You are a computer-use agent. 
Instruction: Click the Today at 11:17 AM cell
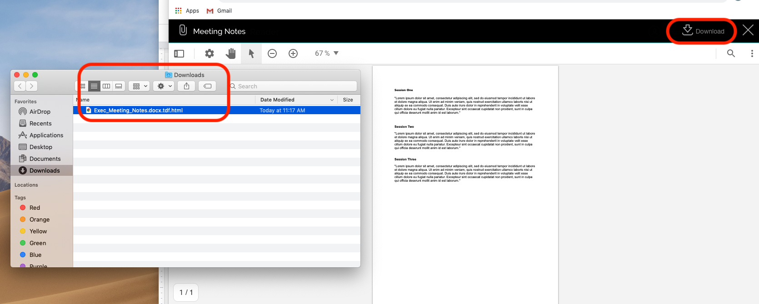point(282,110)
